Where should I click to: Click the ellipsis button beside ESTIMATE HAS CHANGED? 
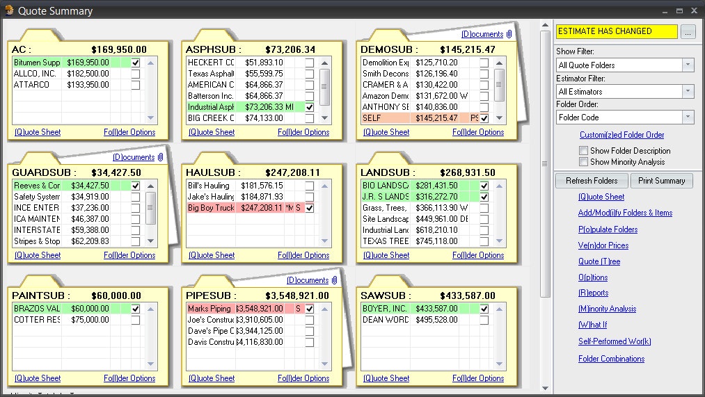(x=688, y=32)
